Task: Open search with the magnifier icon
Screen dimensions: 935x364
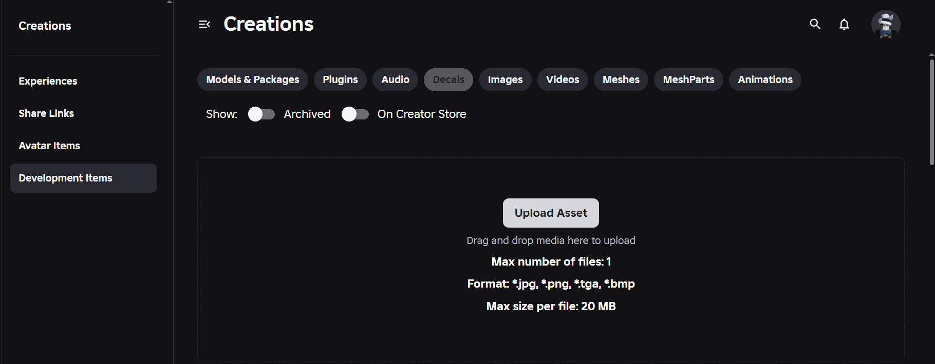Action: 815,24
